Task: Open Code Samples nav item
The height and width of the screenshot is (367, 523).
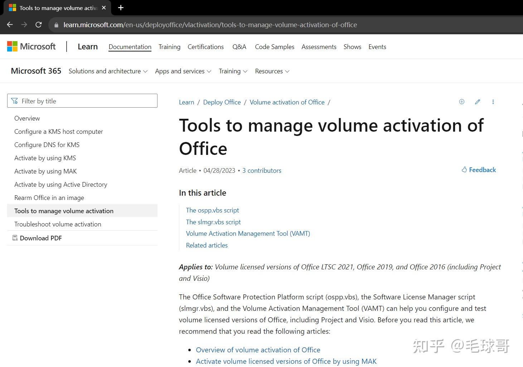Action: [x=275, y=47]
